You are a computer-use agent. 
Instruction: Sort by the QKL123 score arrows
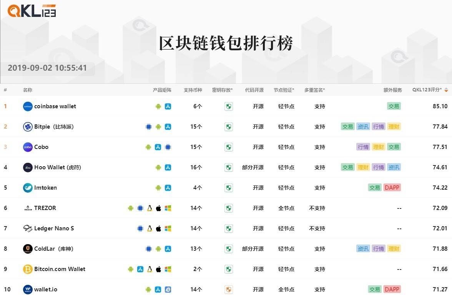pyautogui.click(x=446, y=90)
